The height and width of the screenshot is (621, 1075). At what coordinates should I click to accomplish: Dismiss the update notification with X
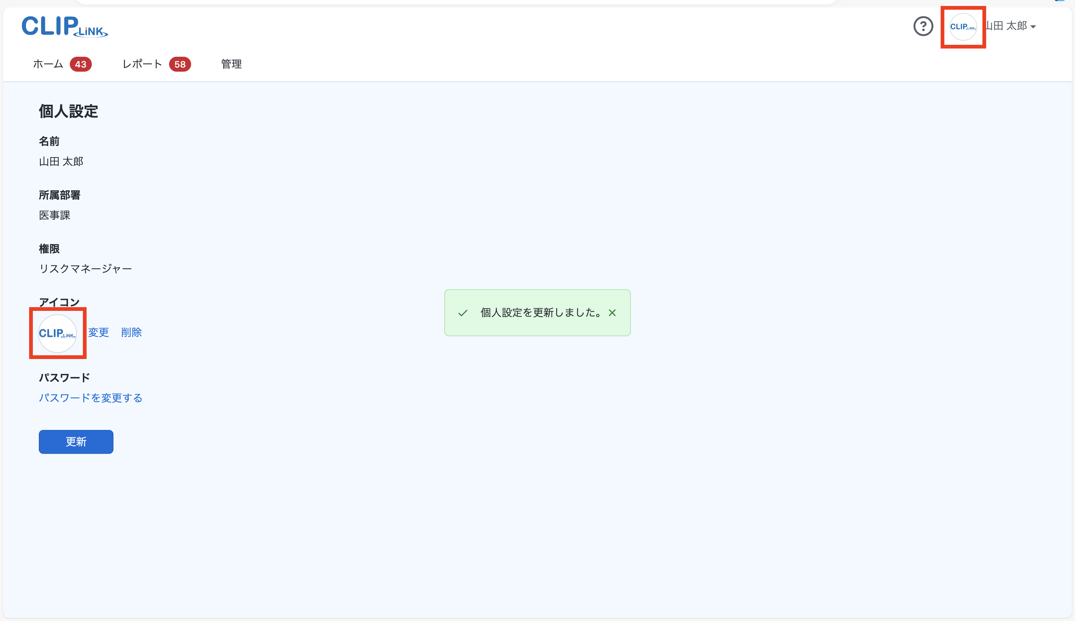612,313
